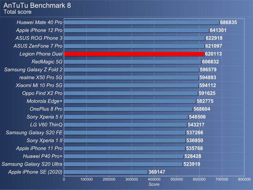Click the score value 620113
Image resolution: width=253 pixels, height=190 pixels.
coord(213,54)
